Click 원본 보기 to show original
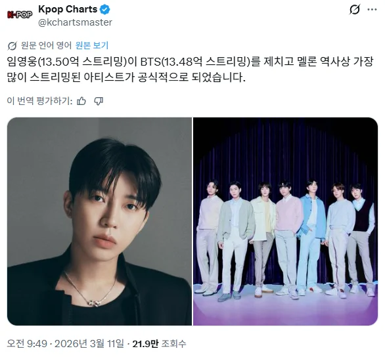The width and height of the screenshot is (385, 357). coord(91,45)
